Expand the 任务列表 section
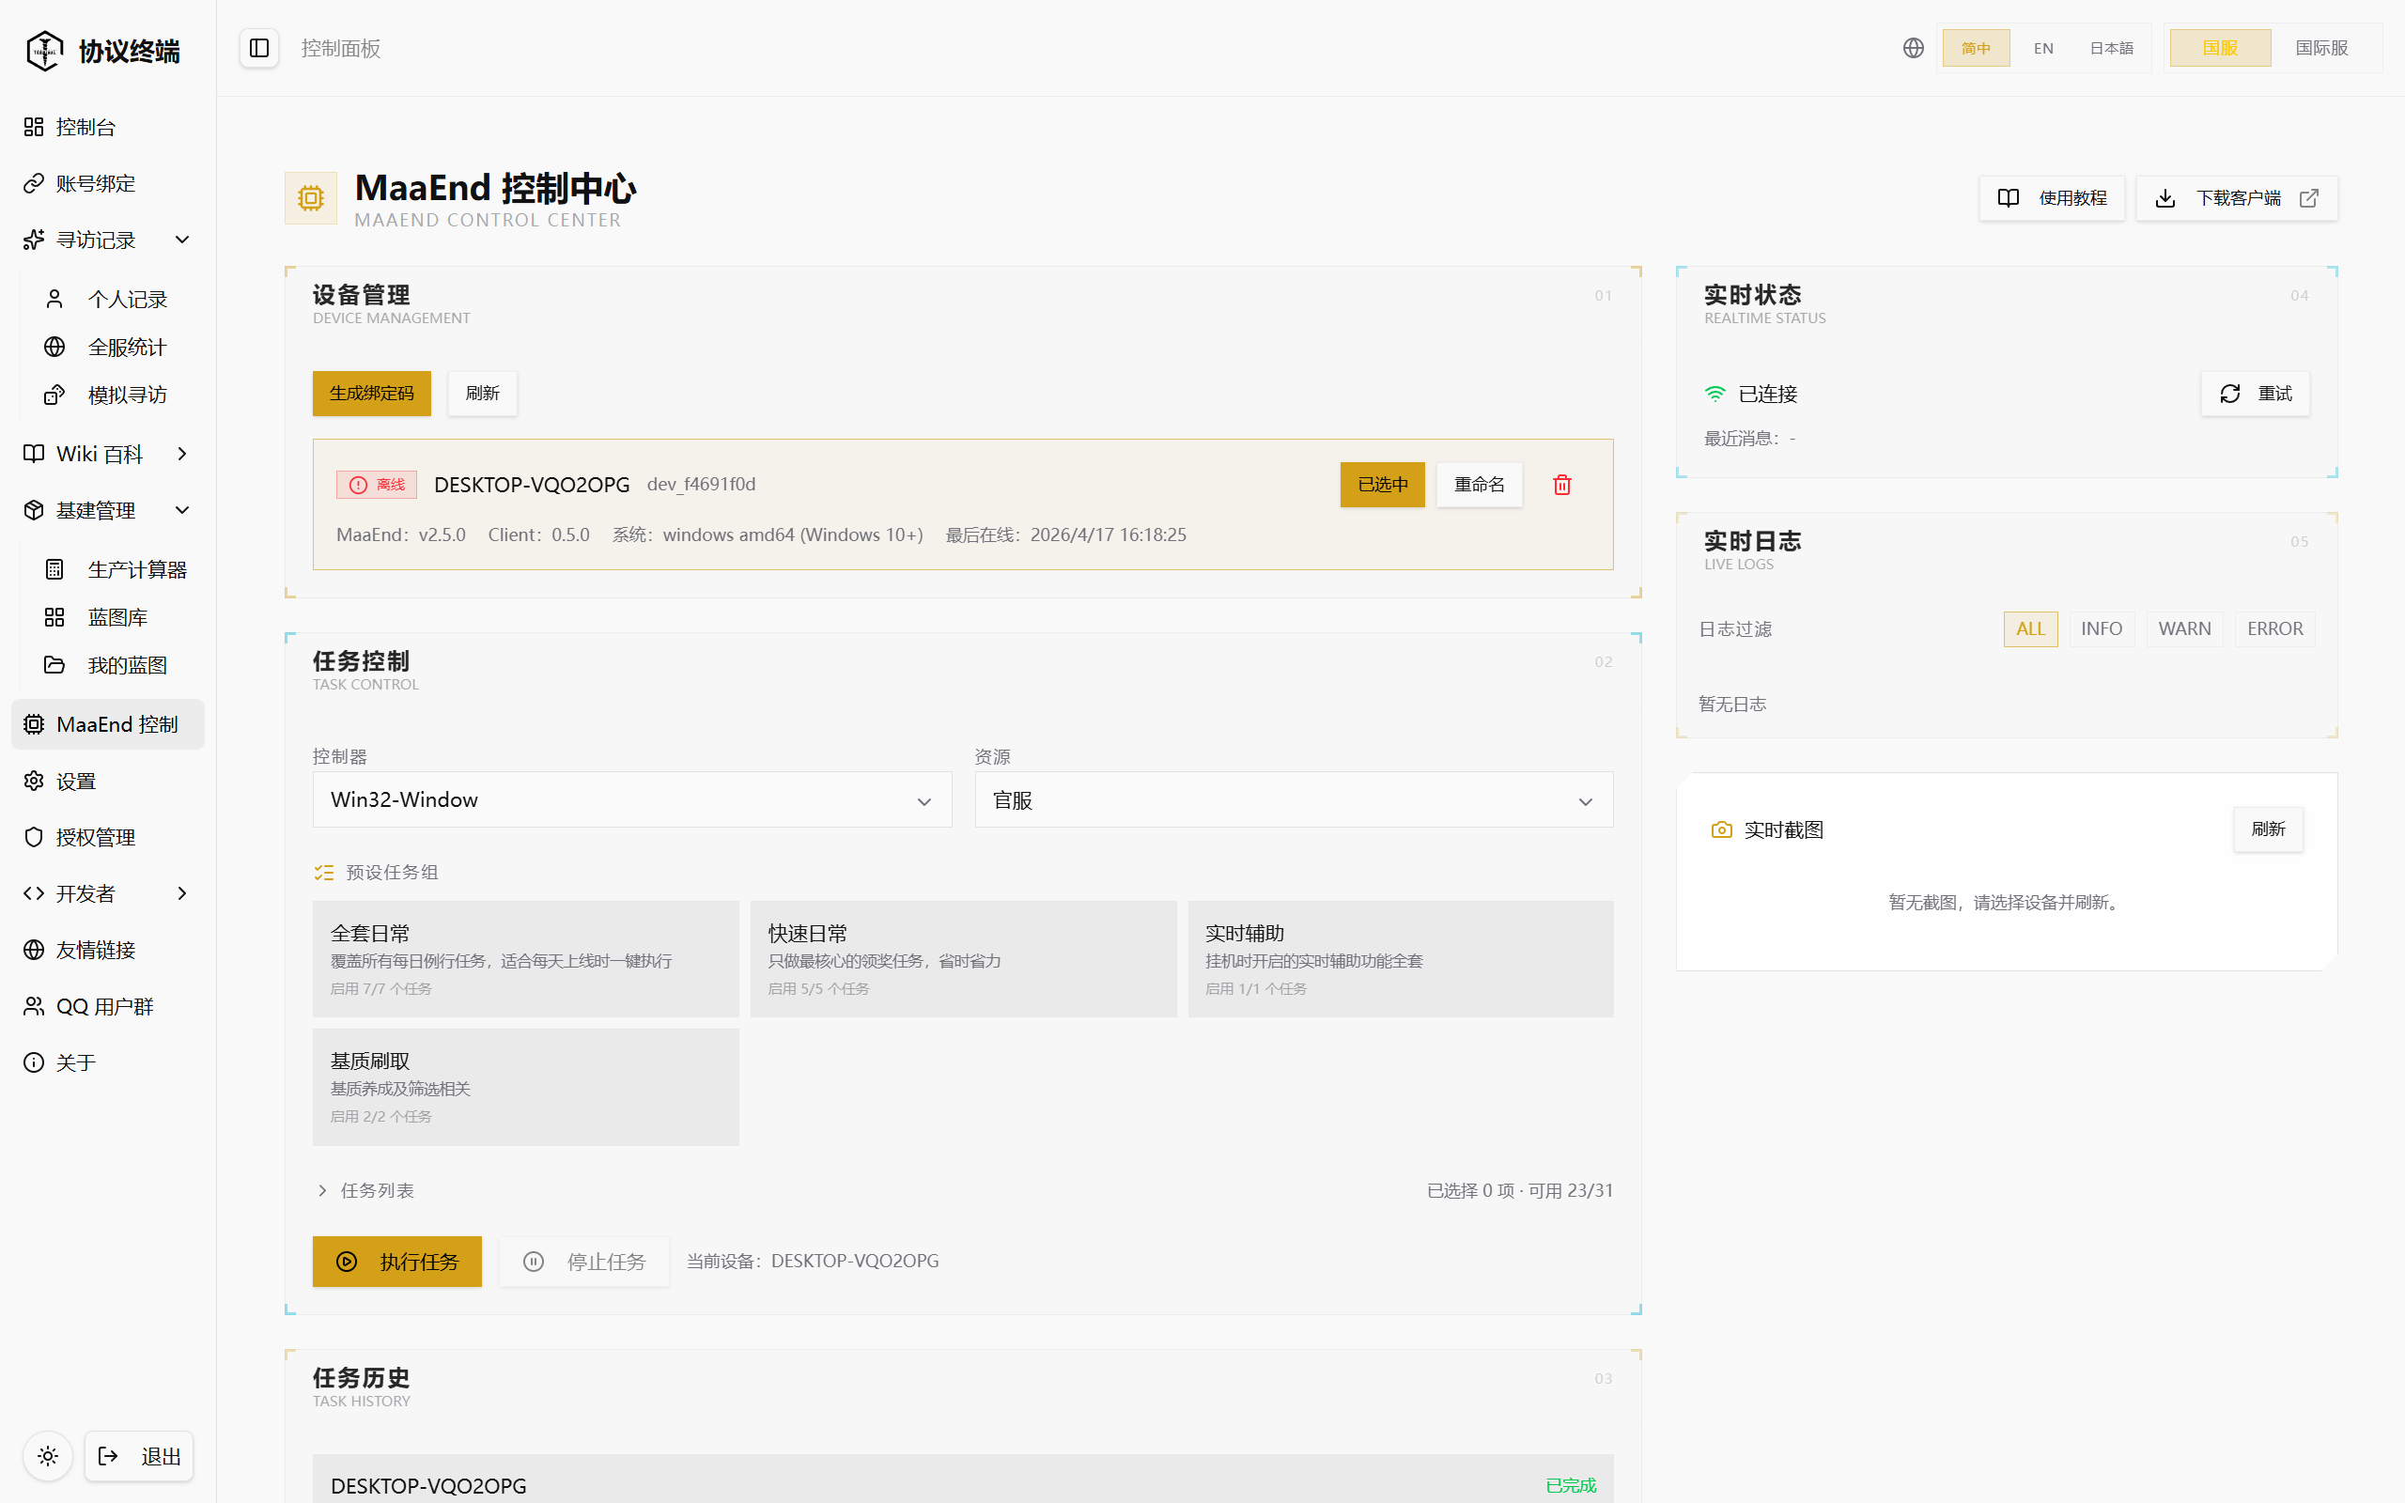2405x1503 pixels. pyautogui.click(x=365, y=1191)
